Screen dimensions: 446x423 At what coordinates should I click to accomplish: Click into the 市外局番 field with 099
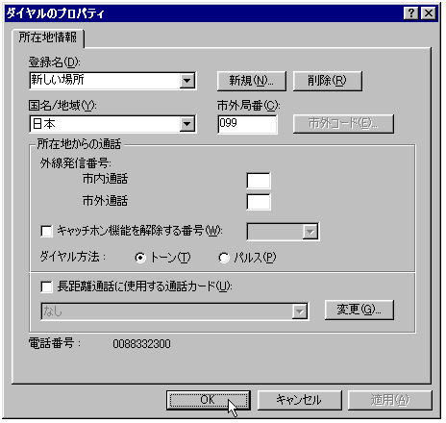pyautogui.click(x=247, y=124)
